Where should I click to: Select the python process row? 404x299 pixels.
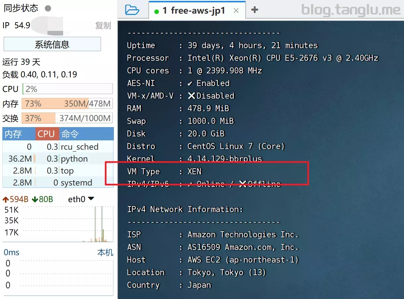[x=58, y=159]
